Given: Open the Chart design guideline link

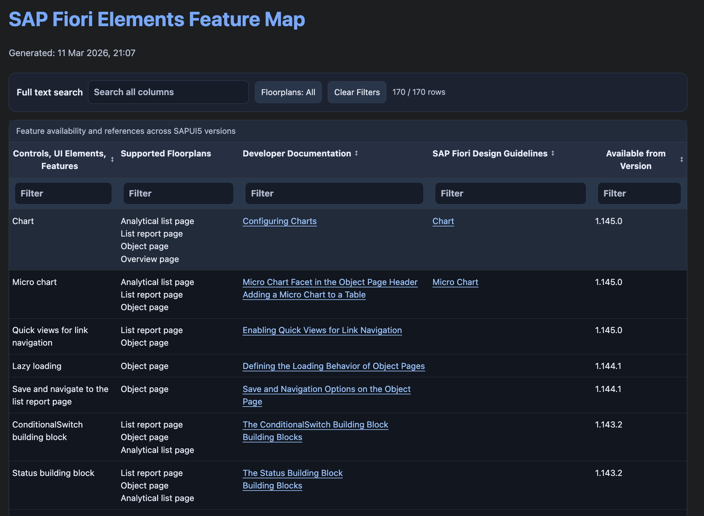Looking at the screenshot, I should point(443,221).
